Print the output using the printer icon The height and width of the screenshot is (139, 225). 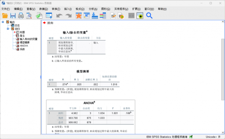coord(21,15)
